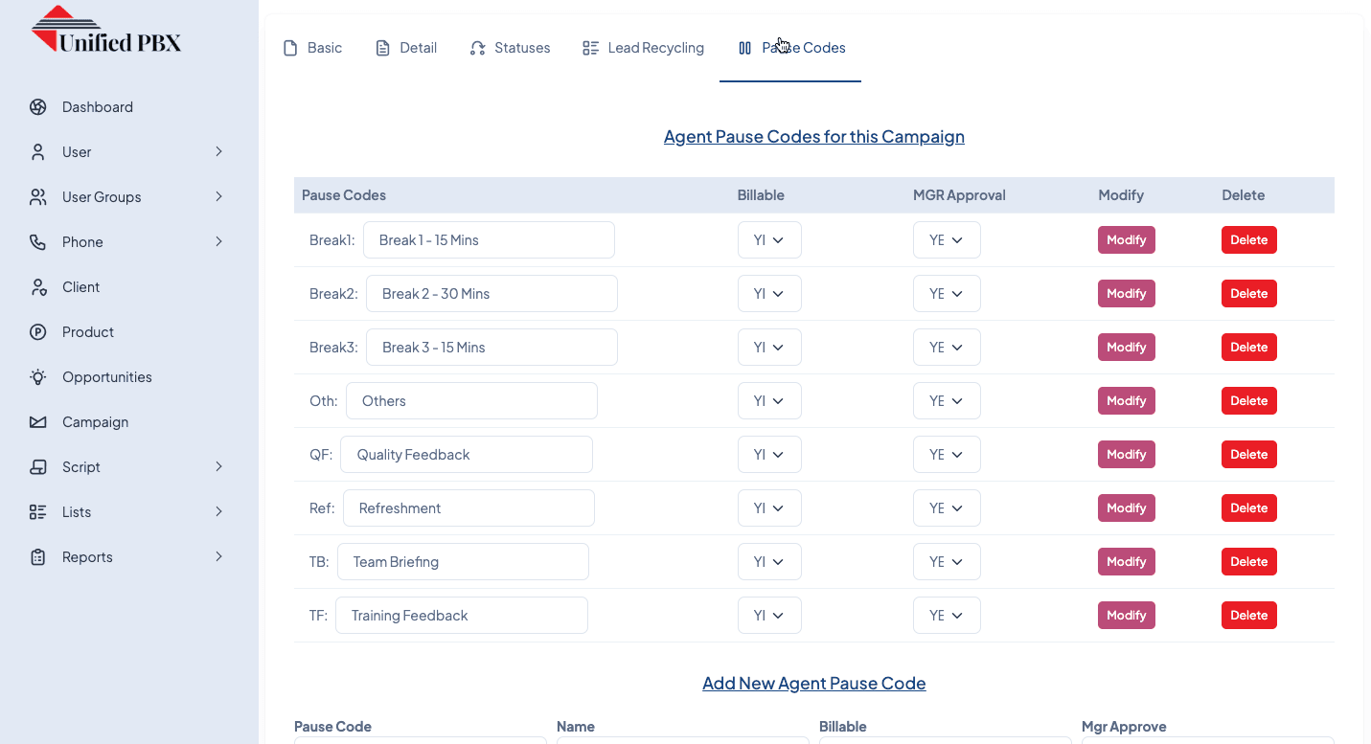This screenshot has width=1371, height=744.
Task: Open MGR Approval dropdown for Others
Action: click(947, 401)
